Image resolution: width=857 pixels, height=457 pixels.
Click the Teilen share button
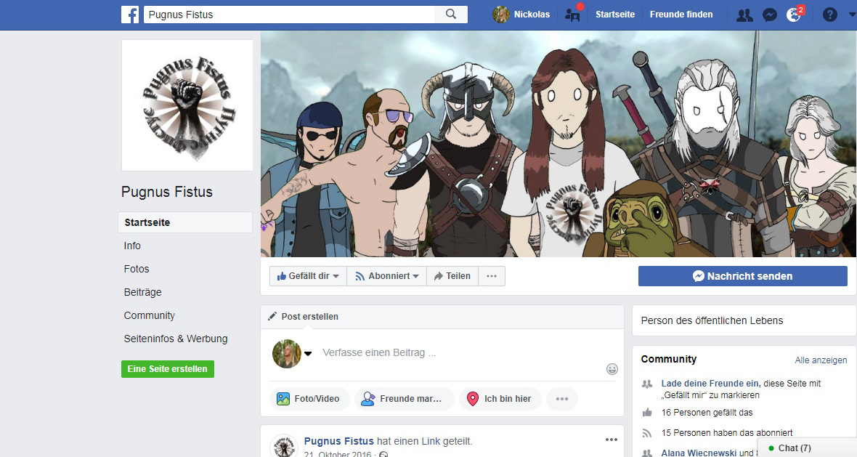pos(452,276)
